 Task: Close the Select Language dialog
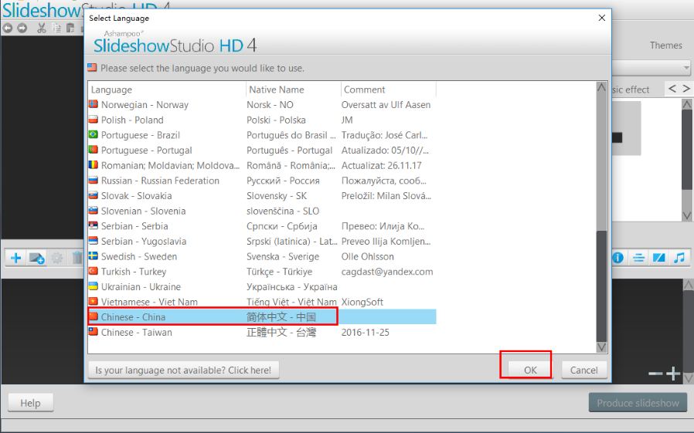(601, 18)
